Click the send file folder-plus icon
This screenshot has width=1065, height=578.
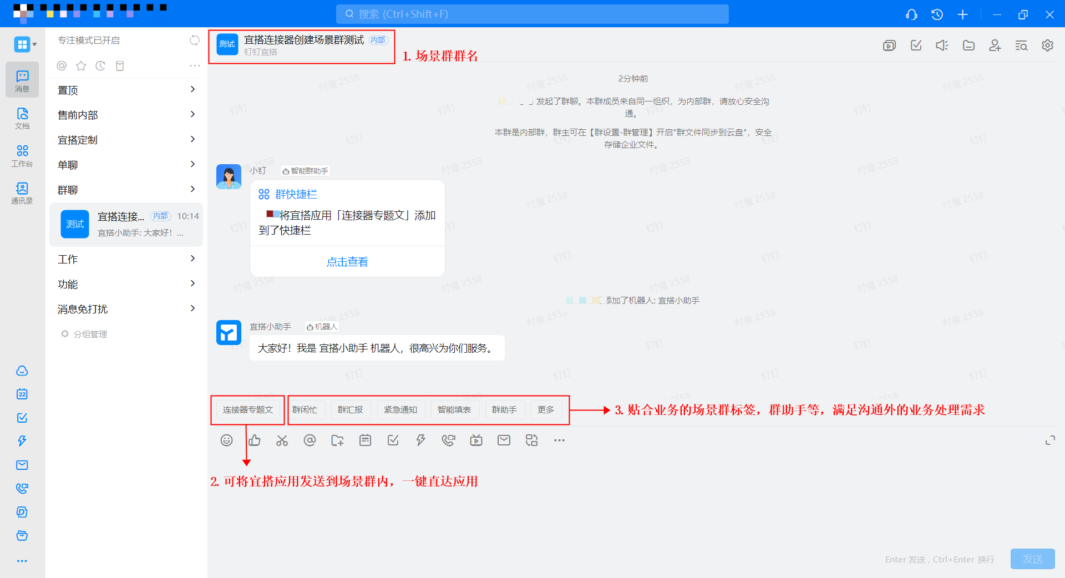click(337, 440)
